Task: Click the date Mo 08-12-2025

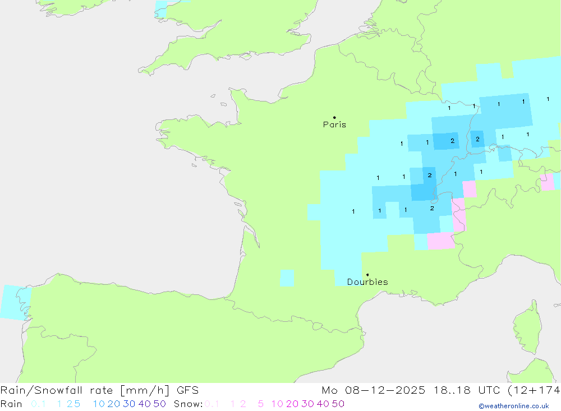Action: click(x=374, y=390)
